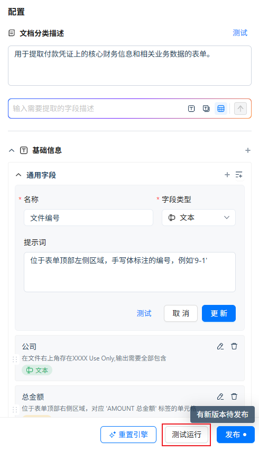The height and width of the screenshot is (451, 259).
Task: Click the plus icon next to 基础信息
Action: (248, 150)
